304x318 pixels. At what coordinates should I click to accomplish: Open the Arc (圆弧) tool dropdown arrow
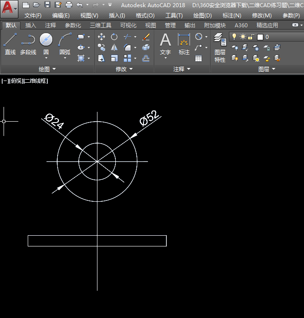[65, 58]
